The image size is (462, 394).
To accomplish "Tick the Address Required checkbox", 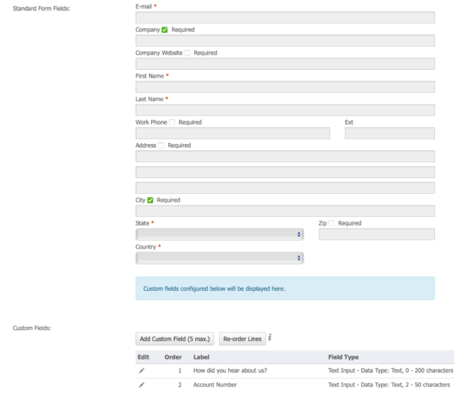I will [161, 145].
